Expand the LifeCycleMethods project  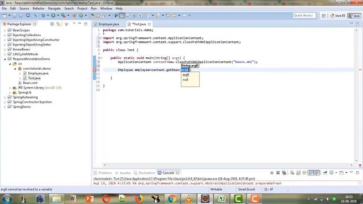[5, 54]
